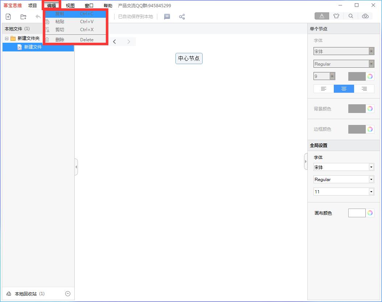Click the cloud sync icon
The width and height of the screenshot is (382, 302).
tap(365, 16)
